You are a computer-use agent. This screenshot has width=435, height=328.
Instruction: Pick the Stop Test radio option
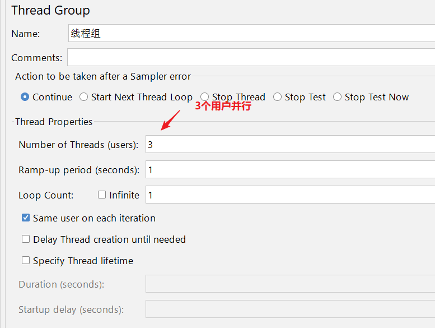click(x=278, y=97)
